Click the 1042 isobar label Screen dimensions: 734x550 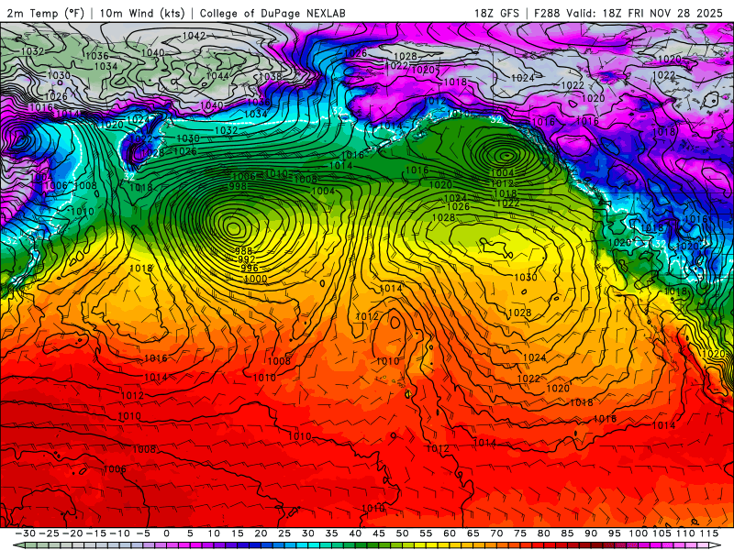(194, 36)
